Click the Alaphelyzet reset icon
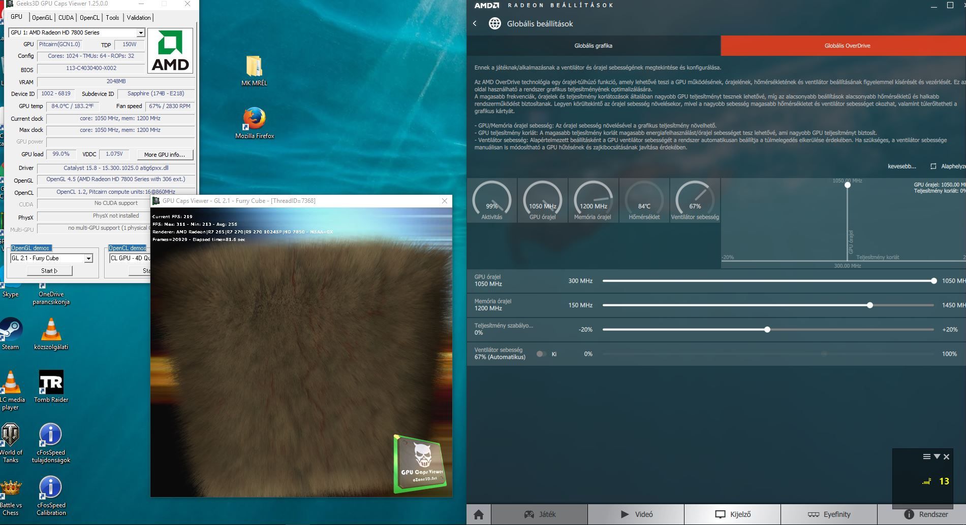Viewport: 966px width, 525px height. 933,166
